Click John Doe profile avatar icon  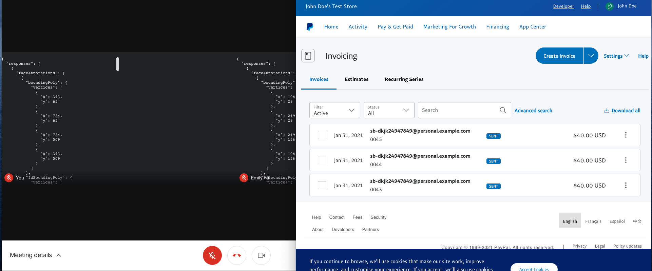pyautogui.click(x=610, y=6)
